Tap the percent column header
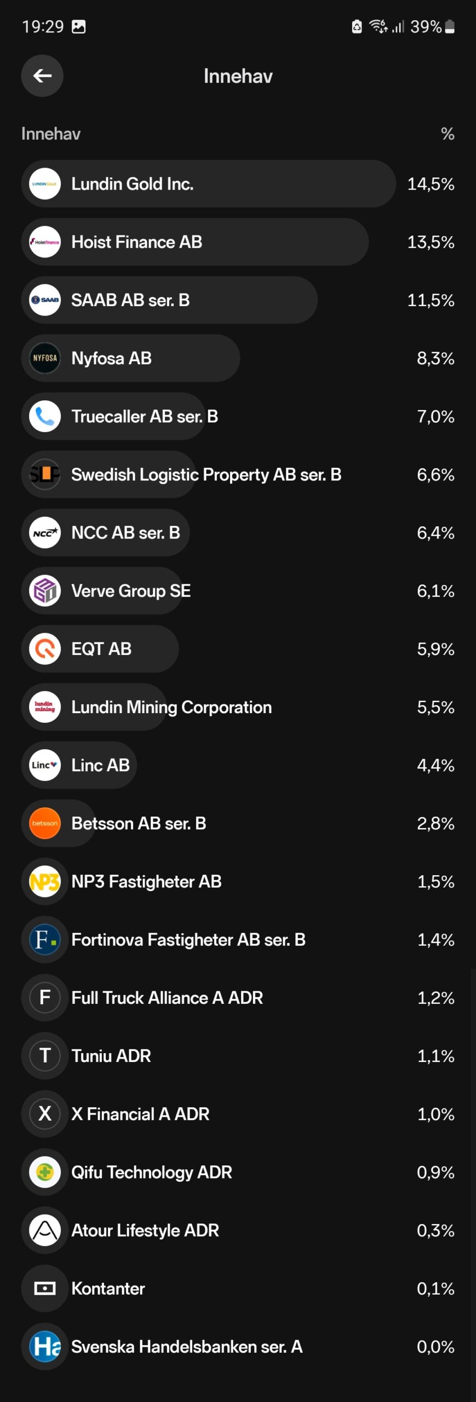This screenshot has width=476, height=1402. [x=448, y=134]
